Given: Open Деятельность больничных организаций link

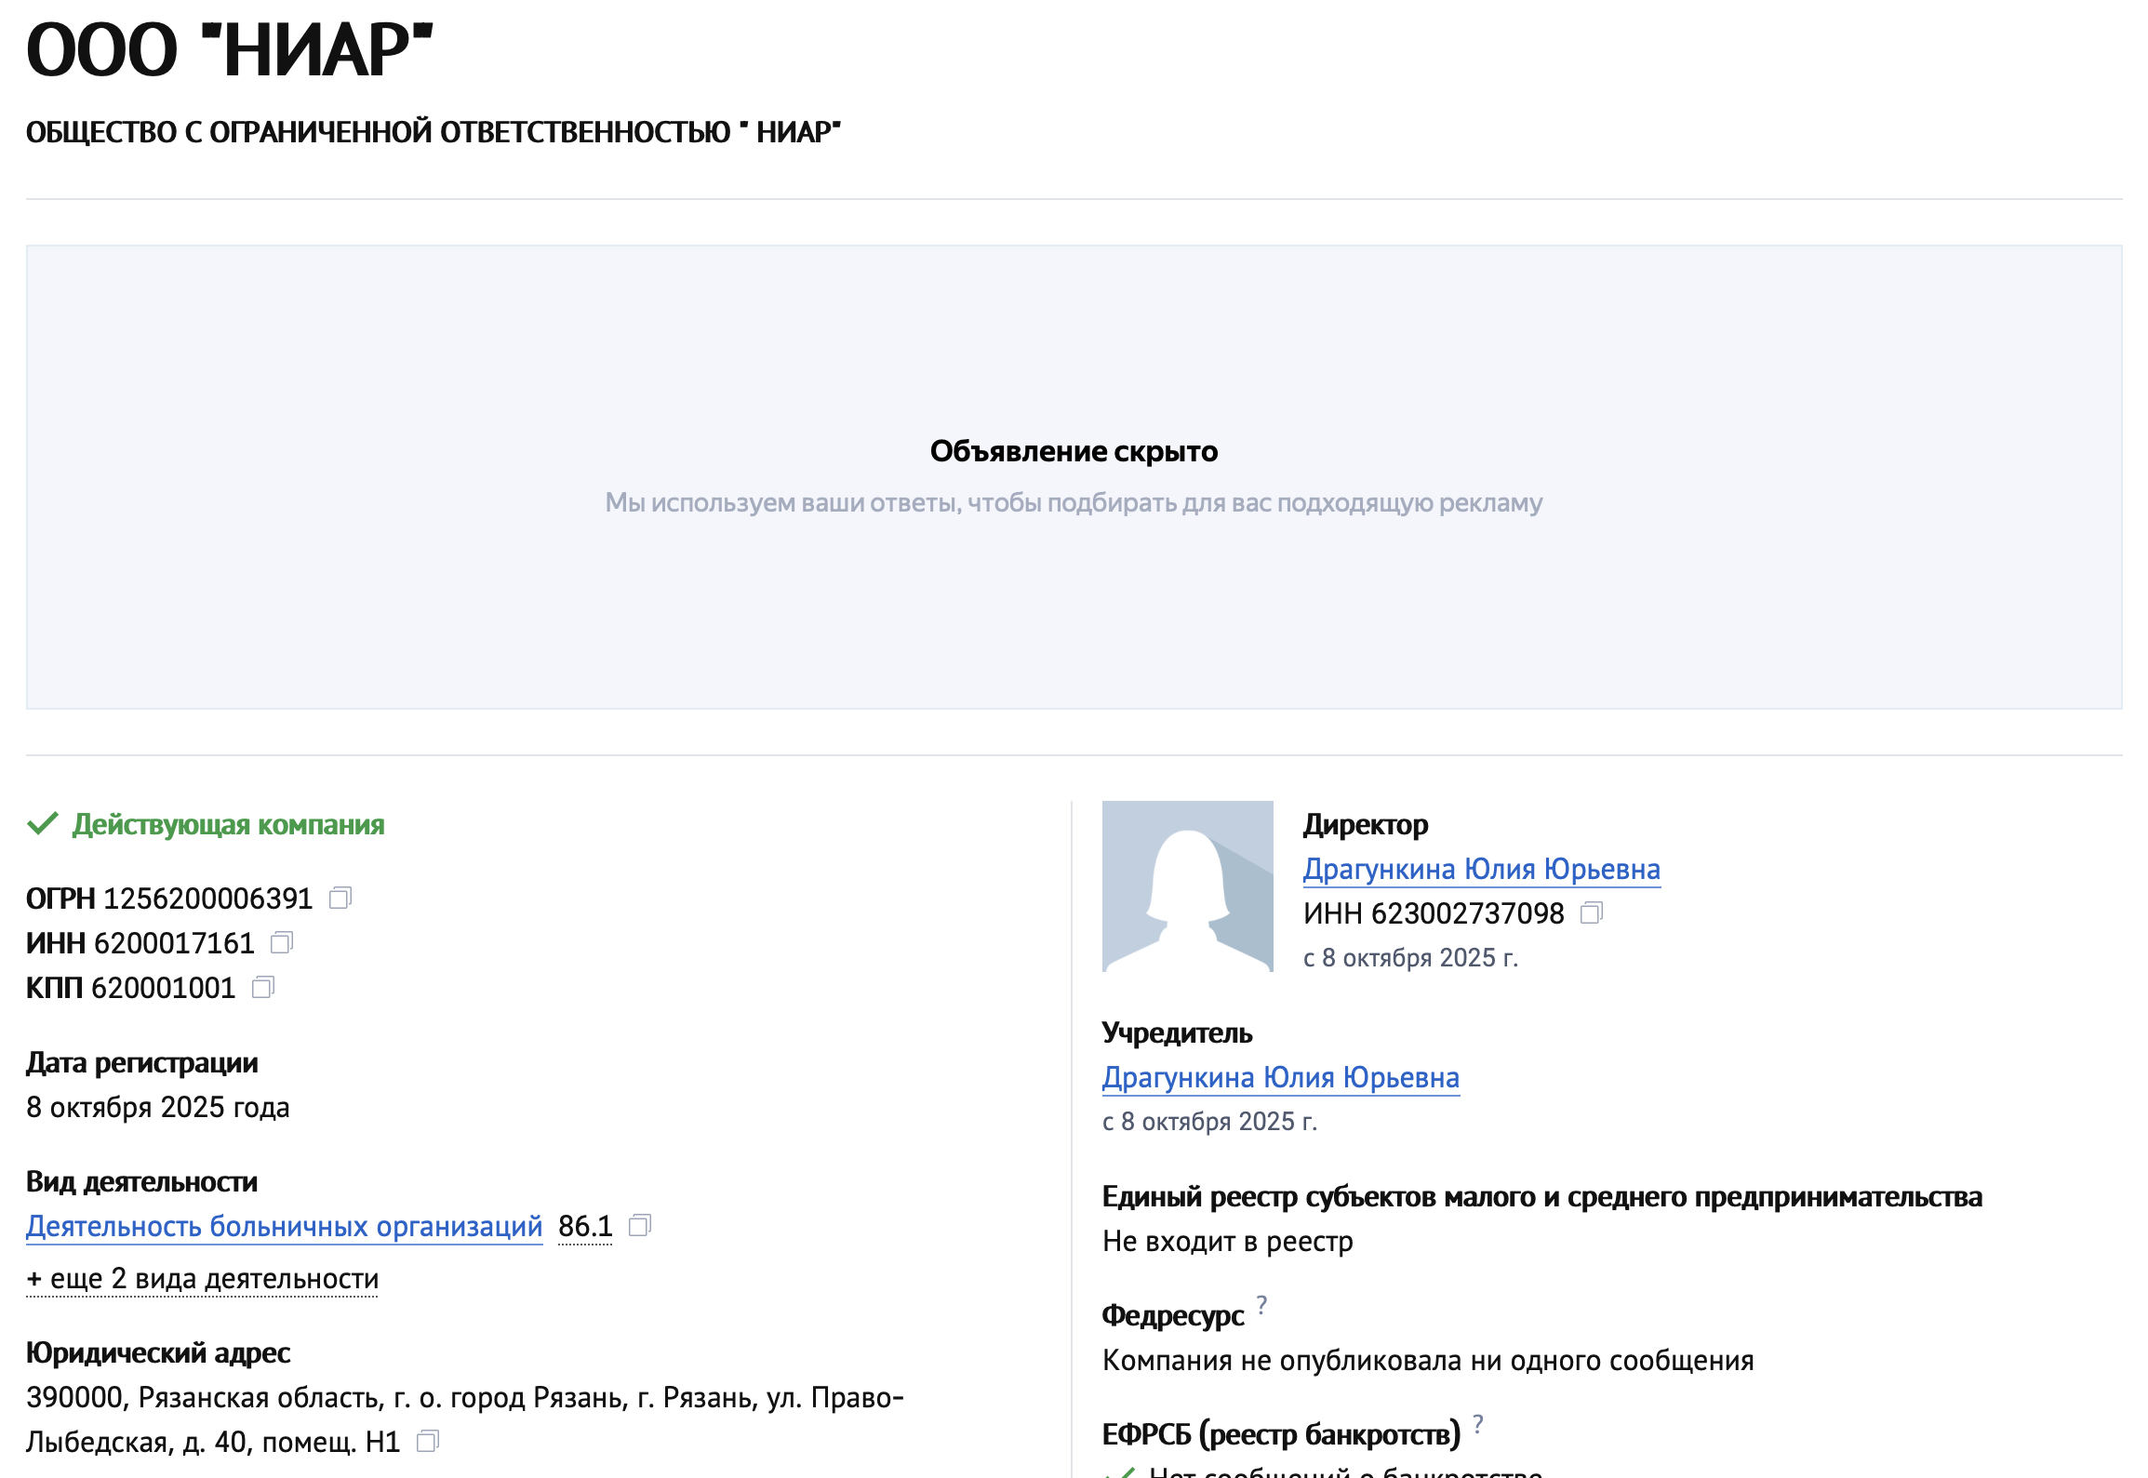Looking at the screenshot, I should pyautogui.click(x=284, y=1226).
